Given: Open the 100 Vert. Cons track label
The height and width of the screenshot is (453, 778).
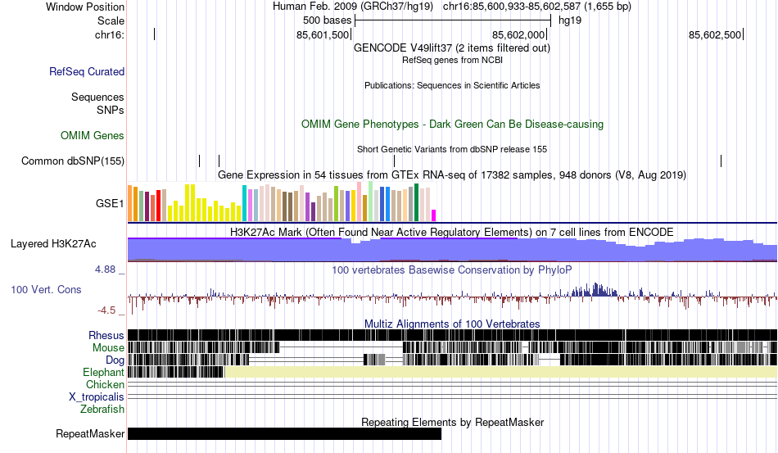Looking at the screenshot, I should point(46,289).
